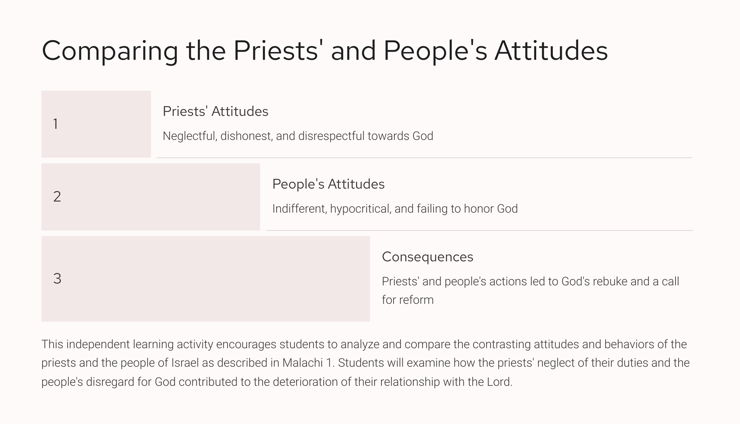Click the "Priests' Attitudes" section heading

click(x=215, y=111)
